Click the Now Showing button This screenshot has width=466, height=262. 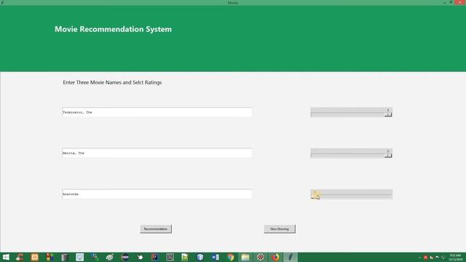[280, 229]
